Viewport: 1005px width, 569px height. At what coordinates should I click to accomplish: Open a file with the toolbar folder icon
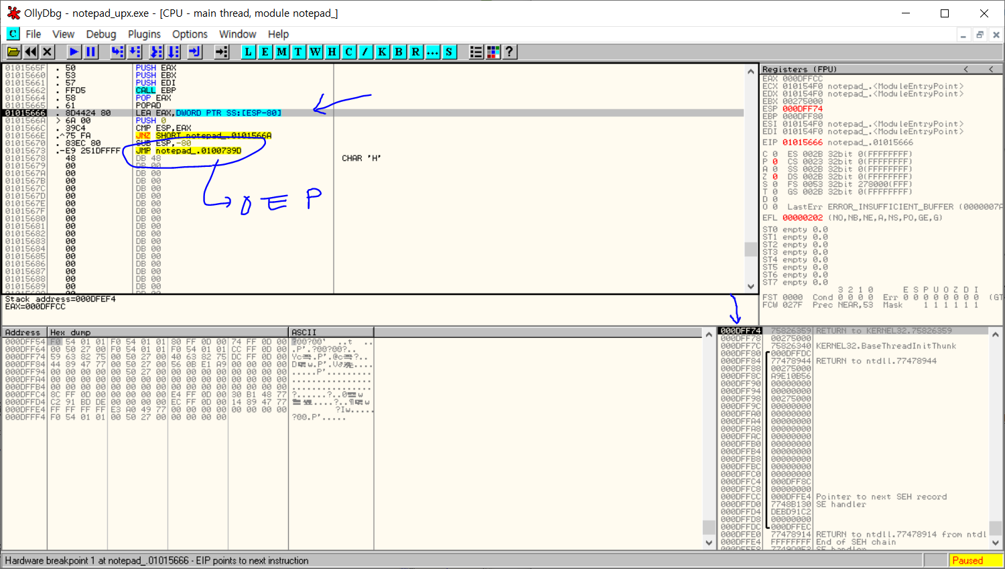13,52
